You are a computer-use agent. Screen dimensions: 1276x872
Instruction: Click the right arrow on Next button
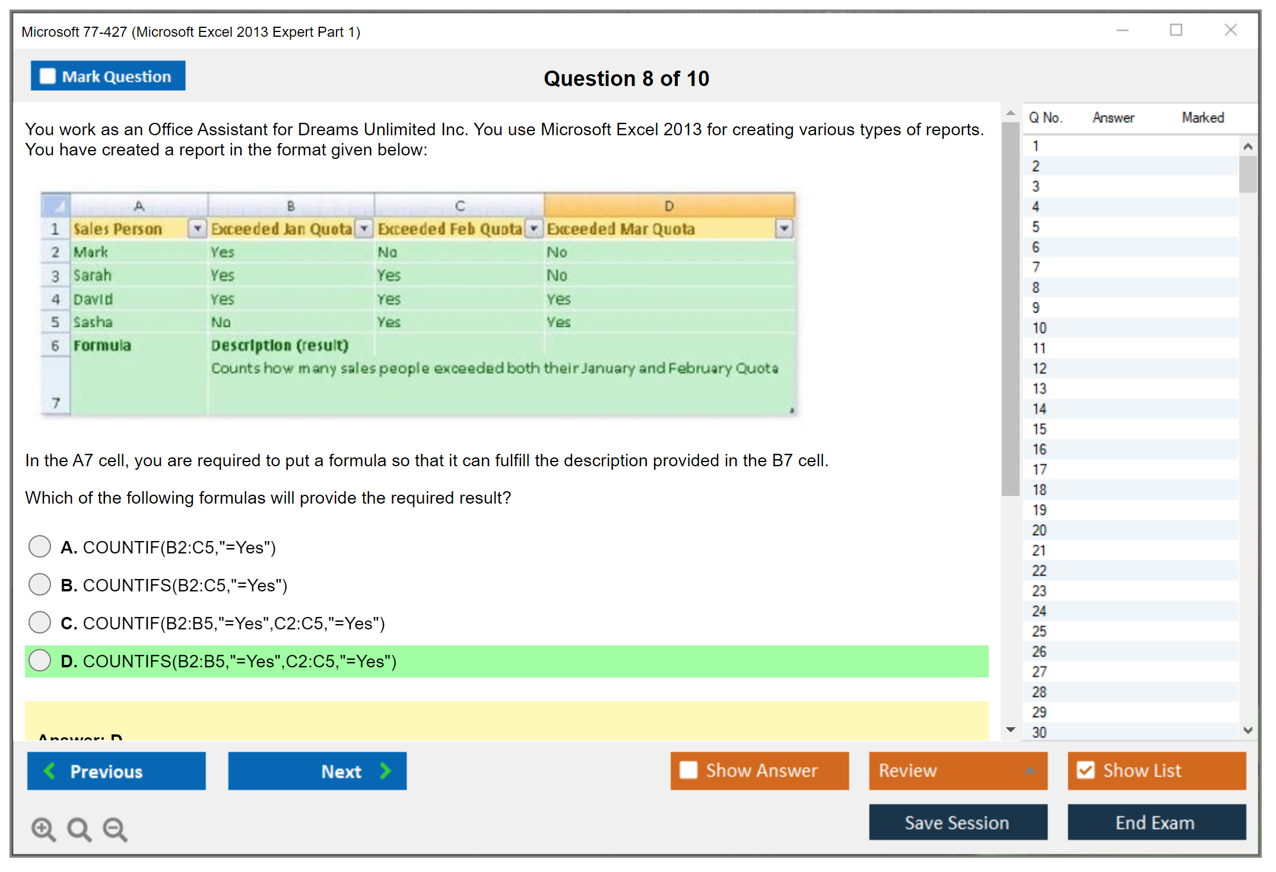click(x=386, y=771)
